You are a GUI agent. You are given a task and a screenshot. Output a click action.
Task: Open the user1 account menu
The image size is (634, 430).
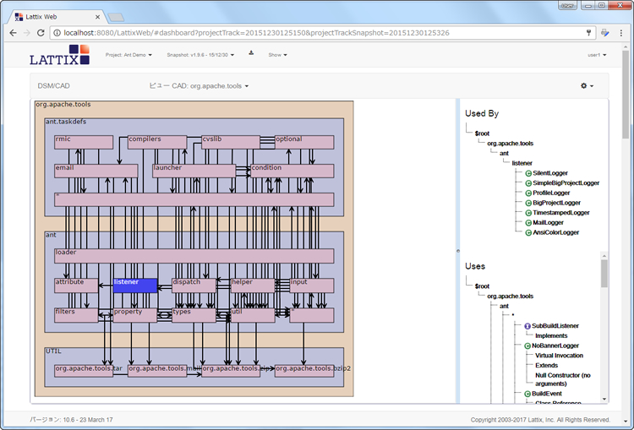pyautogui.click(x=597, y=55)
